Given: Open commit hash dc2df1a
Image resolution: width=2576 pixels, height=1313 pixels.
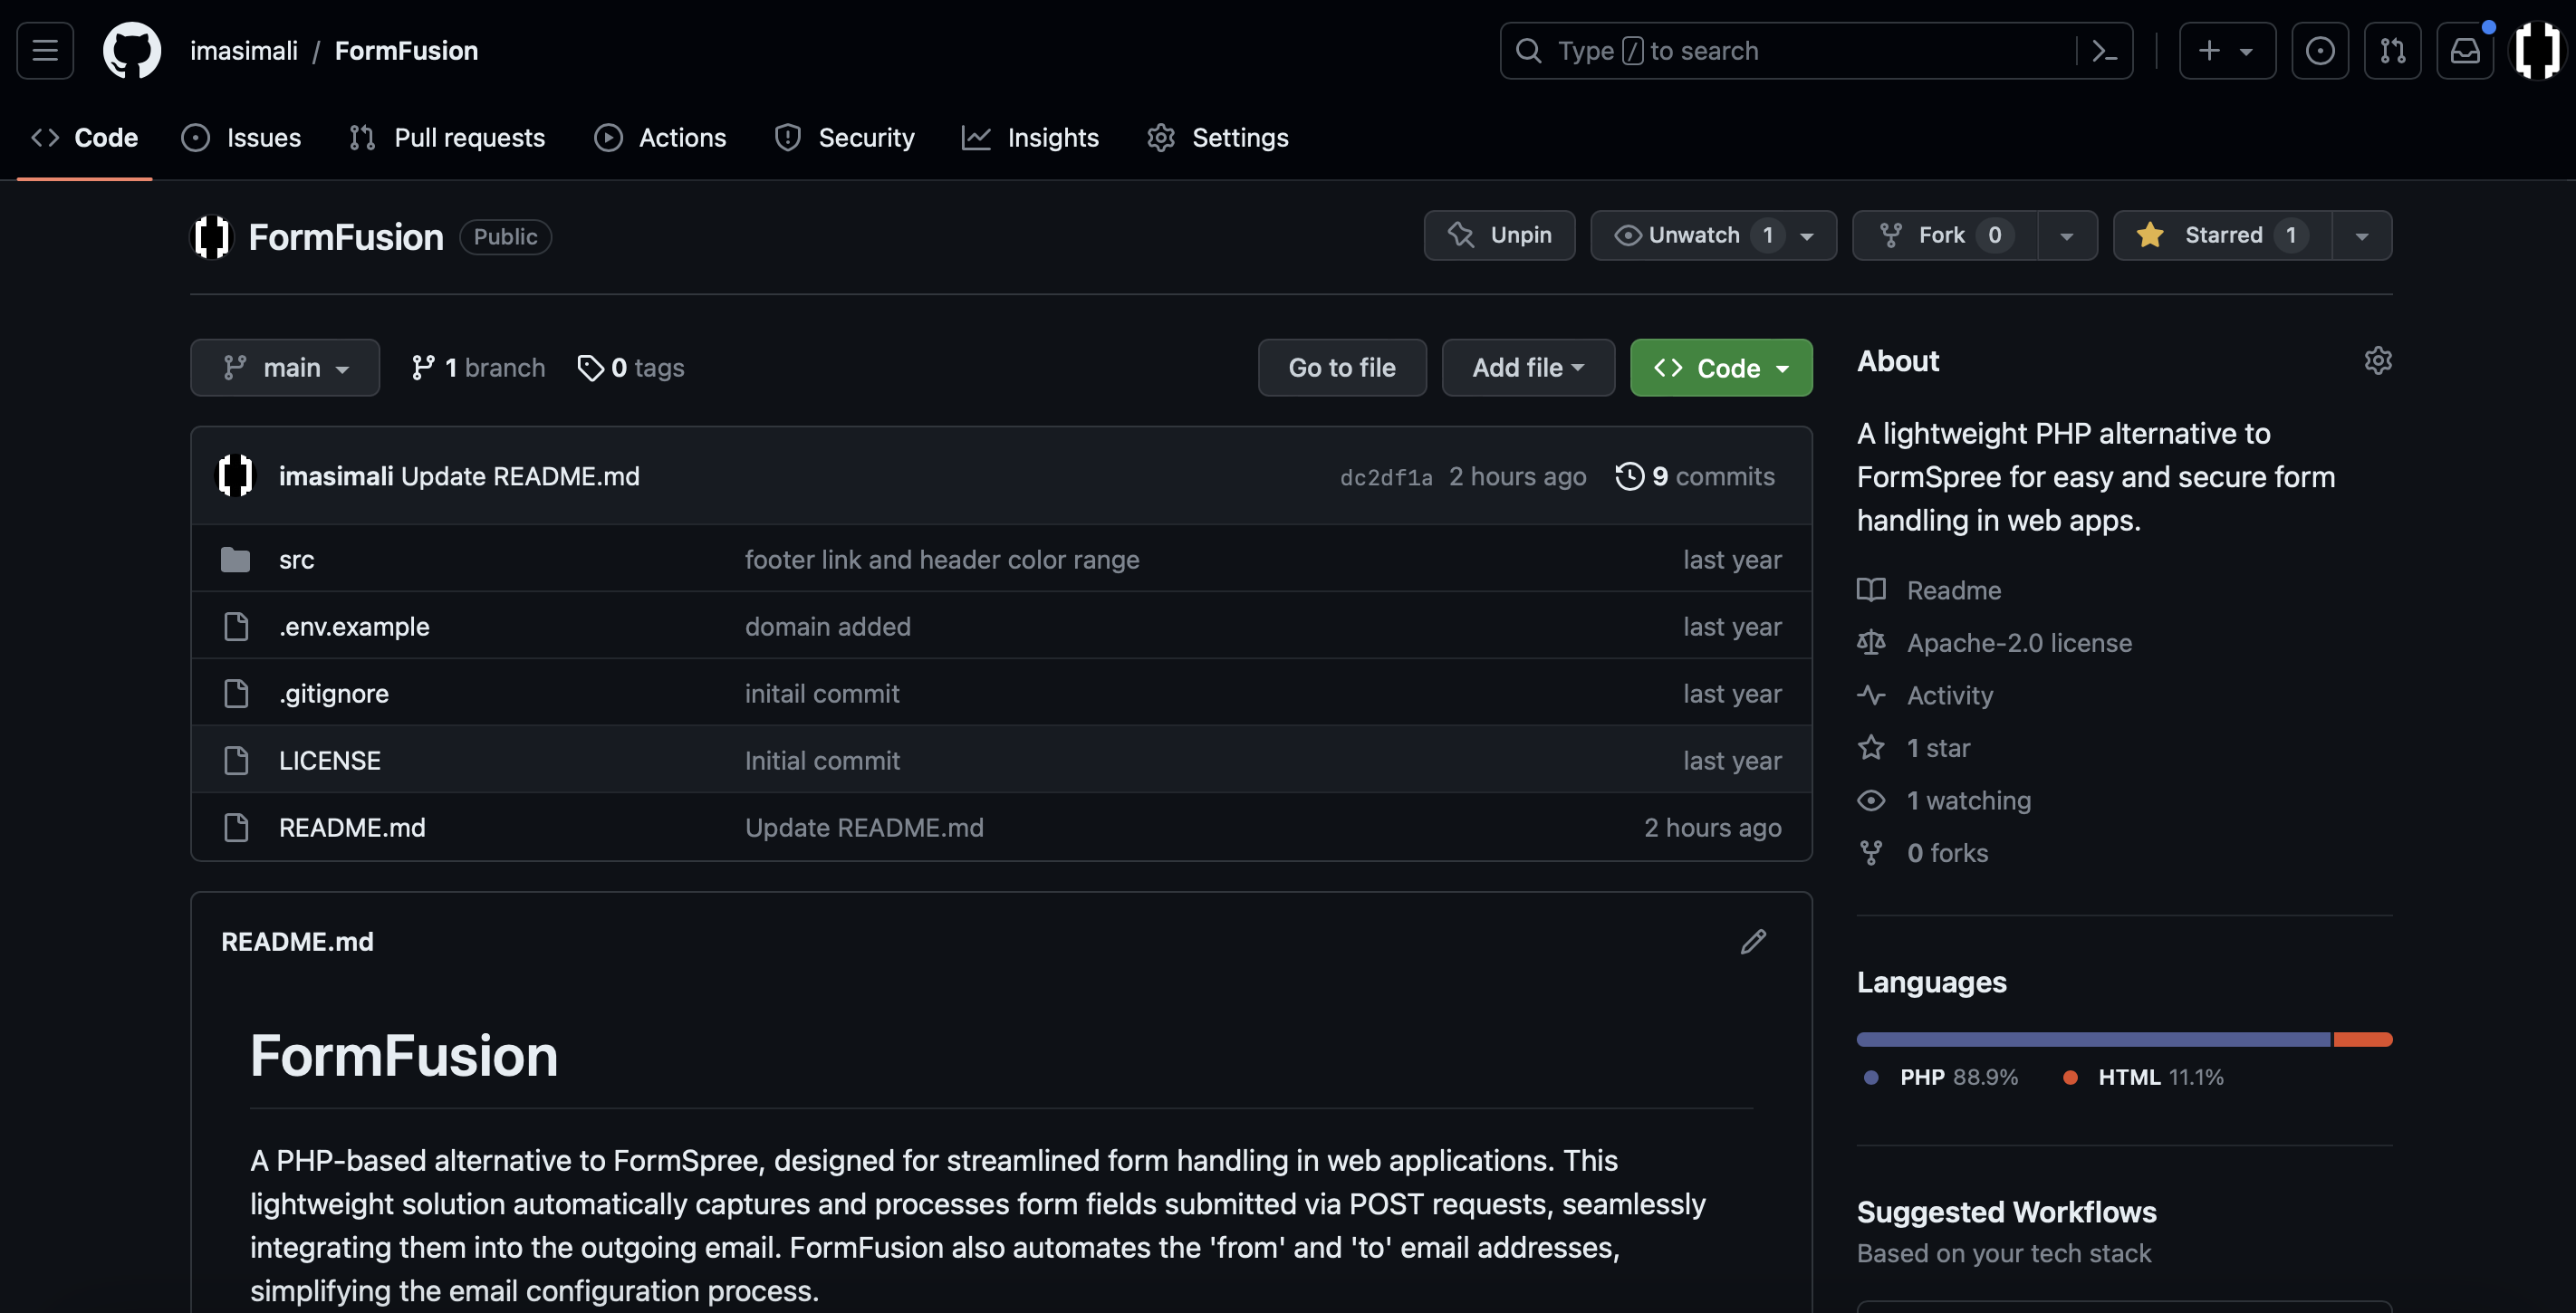Looking at the screenshot, I should coord(1386,477).
